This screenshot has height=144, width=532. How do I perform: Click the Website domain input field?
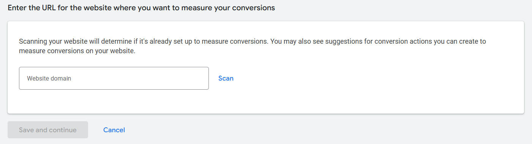114,78
